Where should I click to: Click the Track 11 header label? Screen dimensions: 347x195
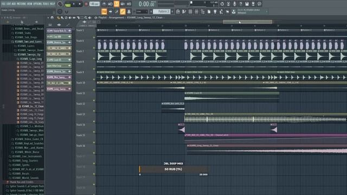[x=81, y=93]
